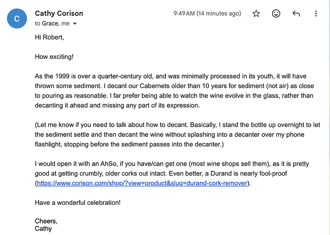Click the 'to Grace, me' recipients text
This screenshot has width=330, height=235.
click(x=53, y=23)
